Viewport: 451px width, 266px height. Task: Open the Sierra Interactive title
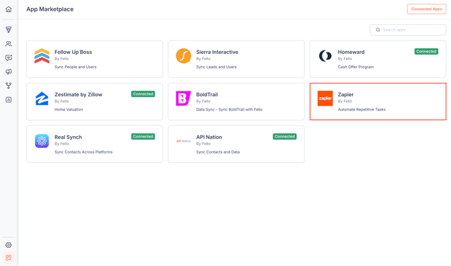point(217,52)
